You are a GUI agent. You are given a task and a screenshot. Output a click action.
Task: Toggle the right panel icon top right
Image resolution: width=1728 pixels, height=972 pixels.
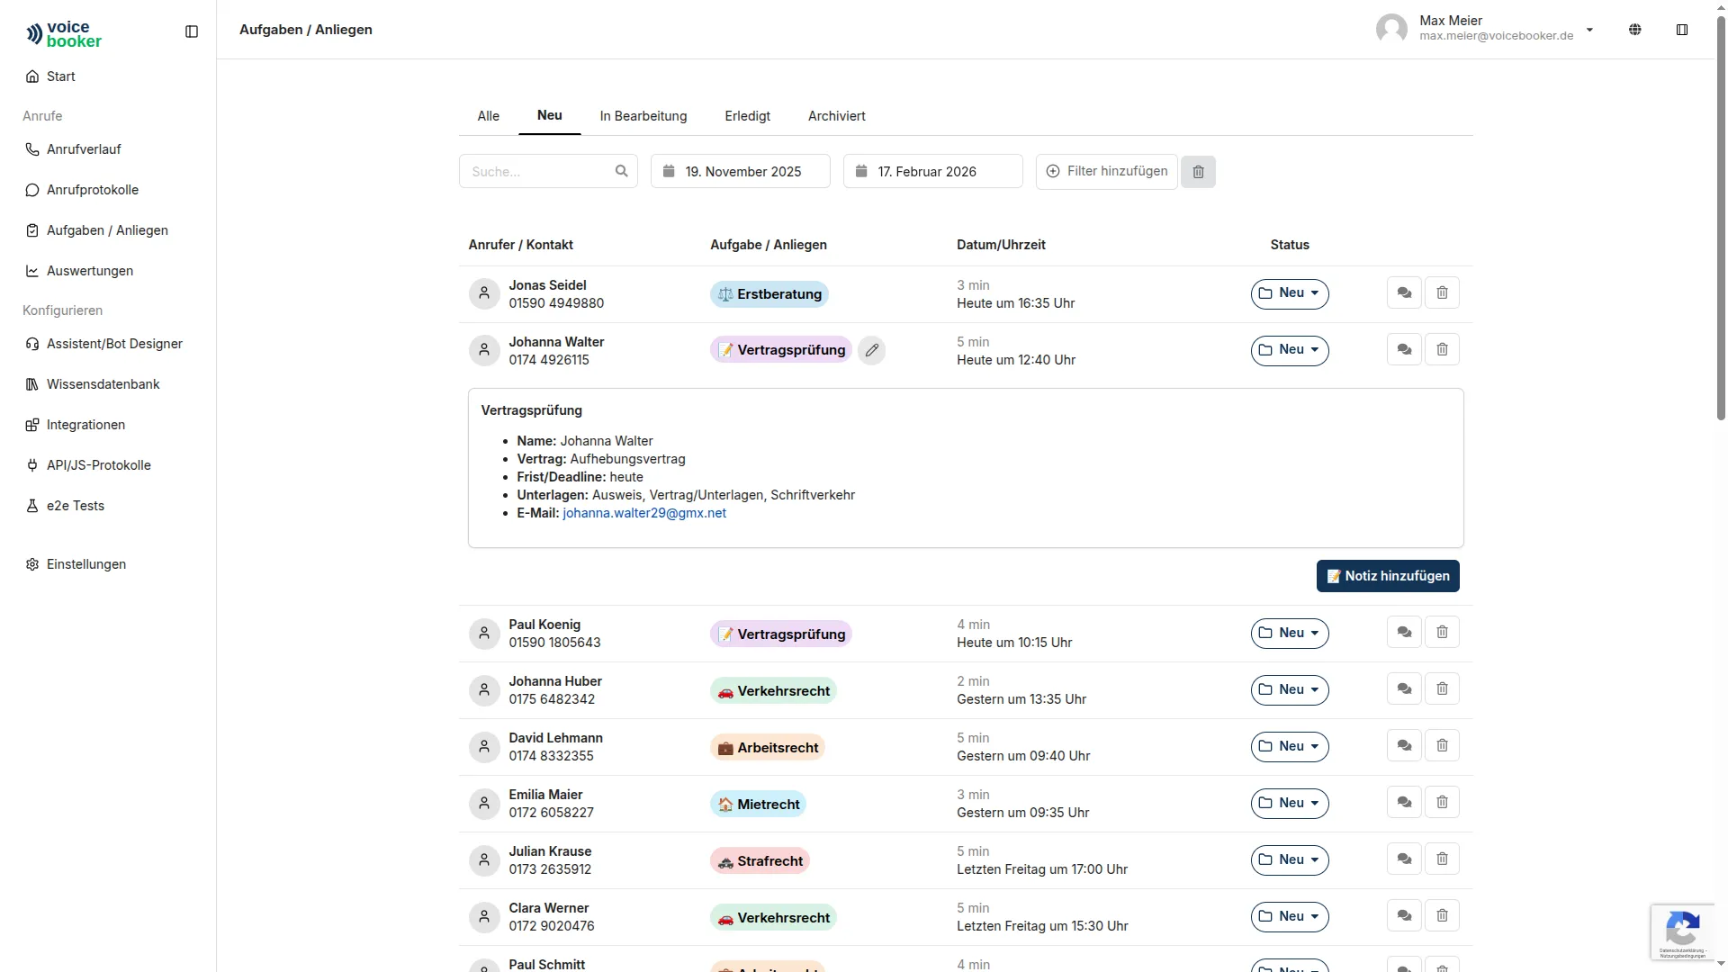point(1682,29)
